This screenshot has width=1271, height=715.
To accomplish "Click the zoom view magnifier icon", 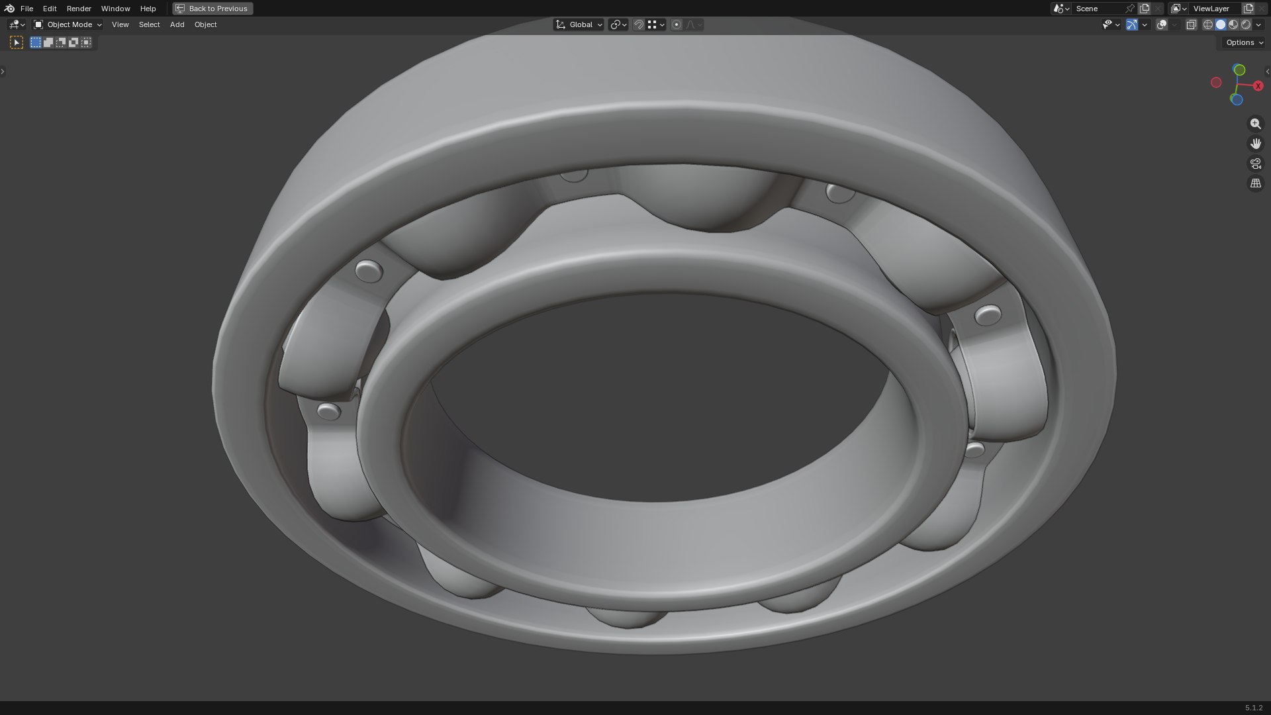I will click(x=1256, y=124).
